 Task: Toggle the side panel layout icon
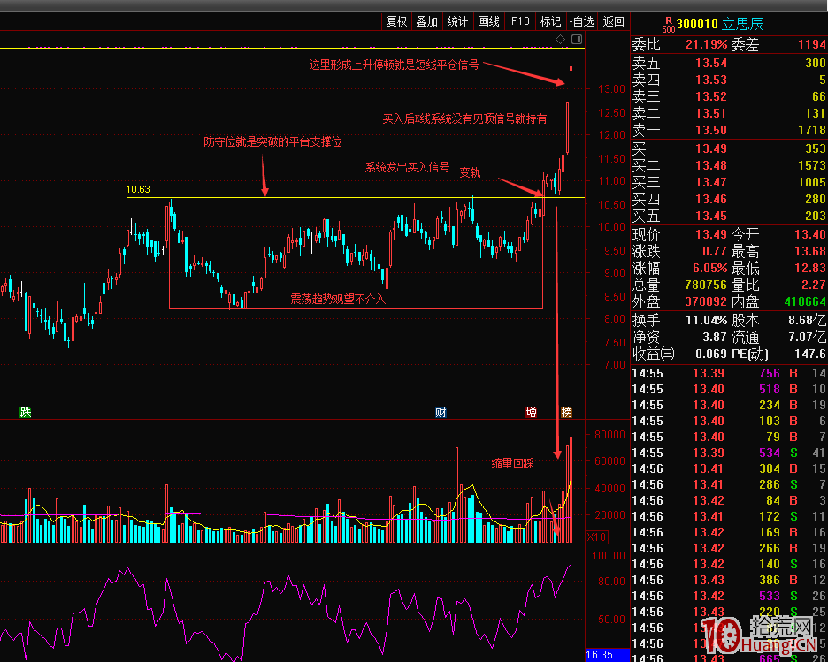point(577,39)
